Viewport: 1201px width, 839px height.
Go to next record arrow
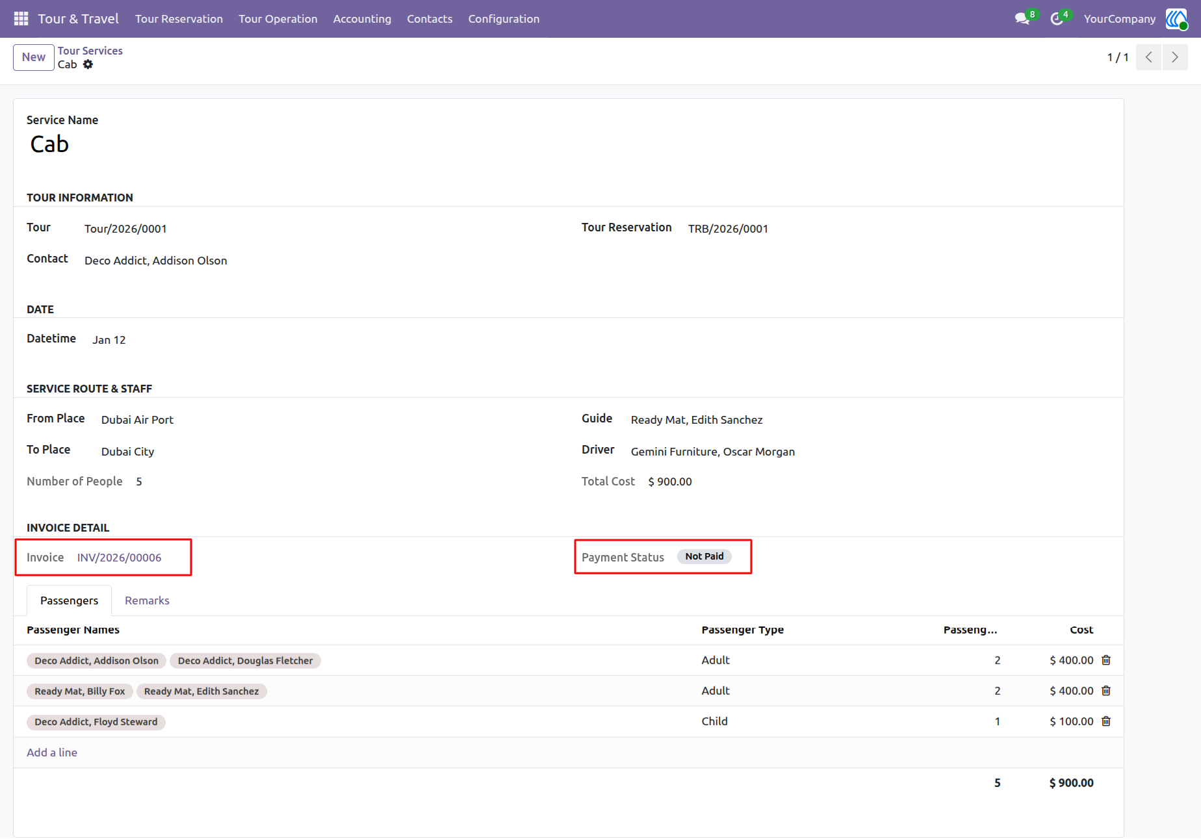coord(1175,57)
